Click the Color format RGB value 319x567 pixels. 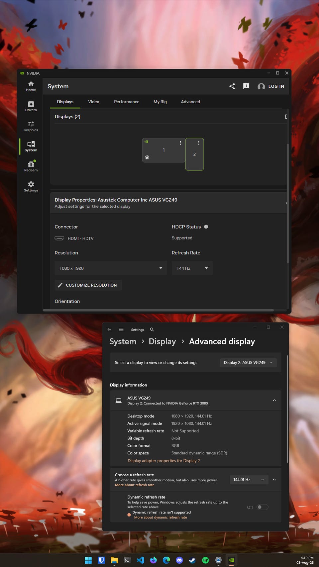coord(175,446)
